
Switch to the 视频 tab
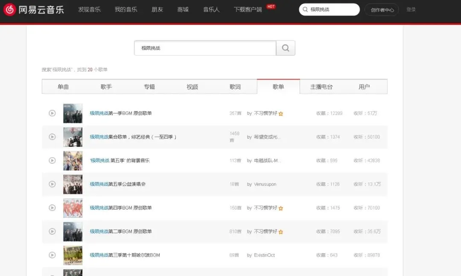point(192,87)
